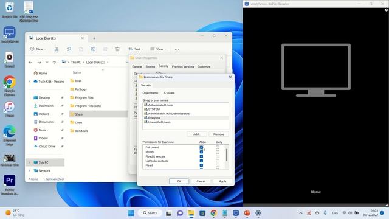Open Windows Start menu

pos(131,213)
